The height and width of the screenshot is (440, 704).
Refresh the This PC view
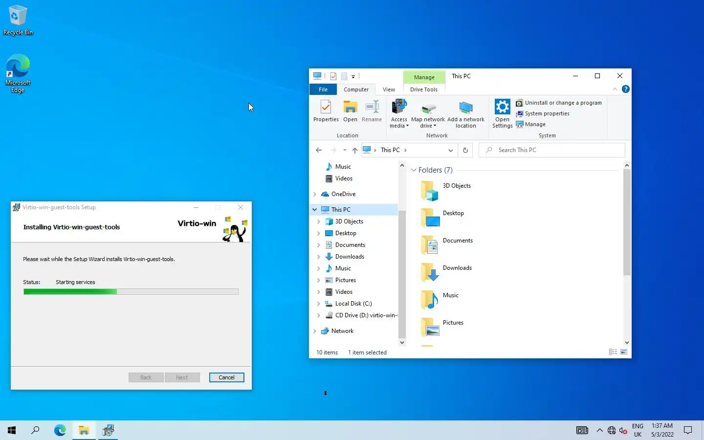click(x=465, y=150)
